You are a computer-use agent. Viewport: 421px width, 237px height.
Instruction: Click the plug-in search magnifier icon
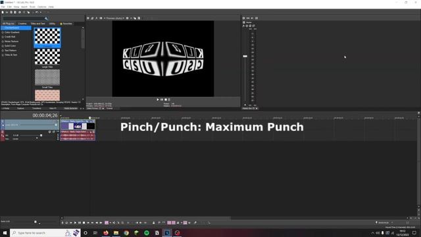[46, 18]
